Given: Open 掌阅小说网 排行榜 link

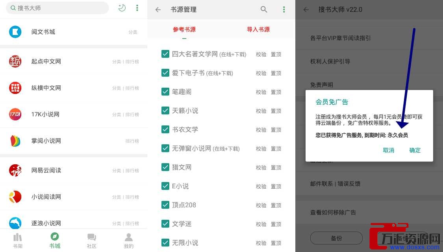Looking at the screenshot, I should click(132, 141).
